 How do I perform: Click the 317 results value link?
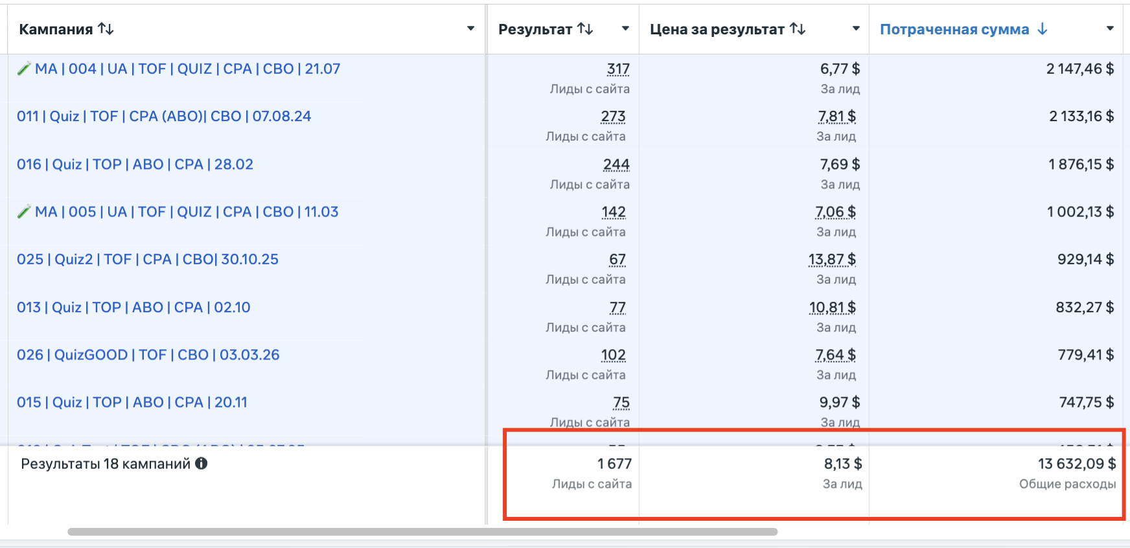618,69
